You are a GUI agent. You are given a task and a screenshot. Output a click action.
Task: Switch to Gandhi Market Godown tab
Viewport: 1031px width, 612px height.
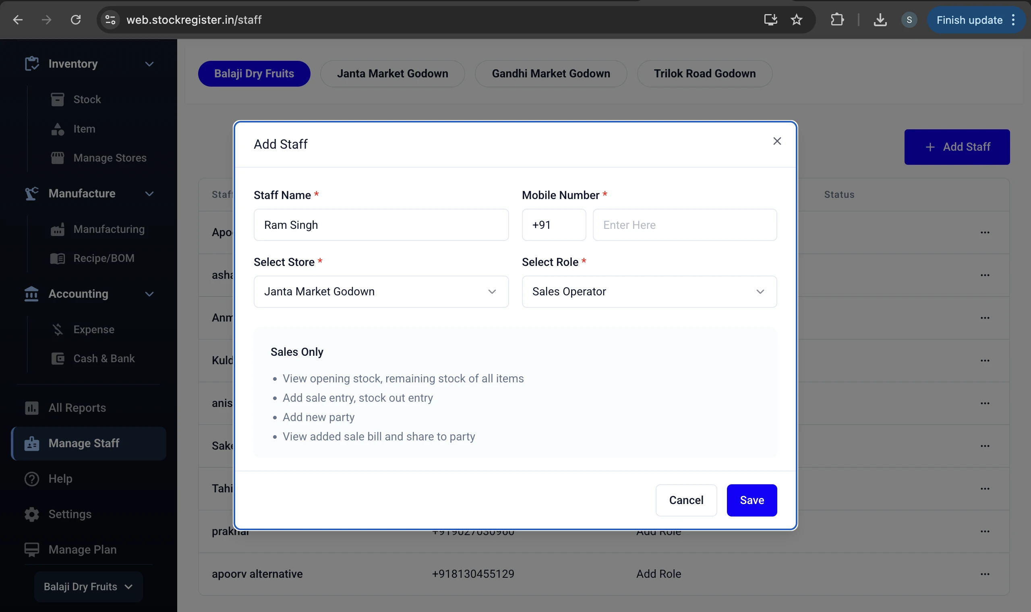click(x=551, y=73)
